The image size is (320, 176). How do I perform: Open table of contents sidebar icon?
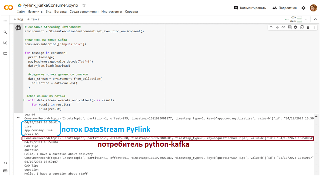(x=5, y=22)
